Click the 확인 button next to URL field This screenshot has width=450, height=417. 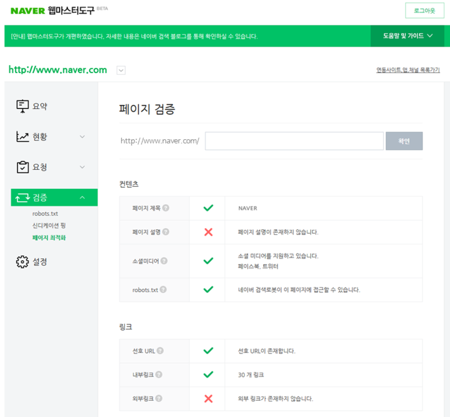(x=404, y=141)
